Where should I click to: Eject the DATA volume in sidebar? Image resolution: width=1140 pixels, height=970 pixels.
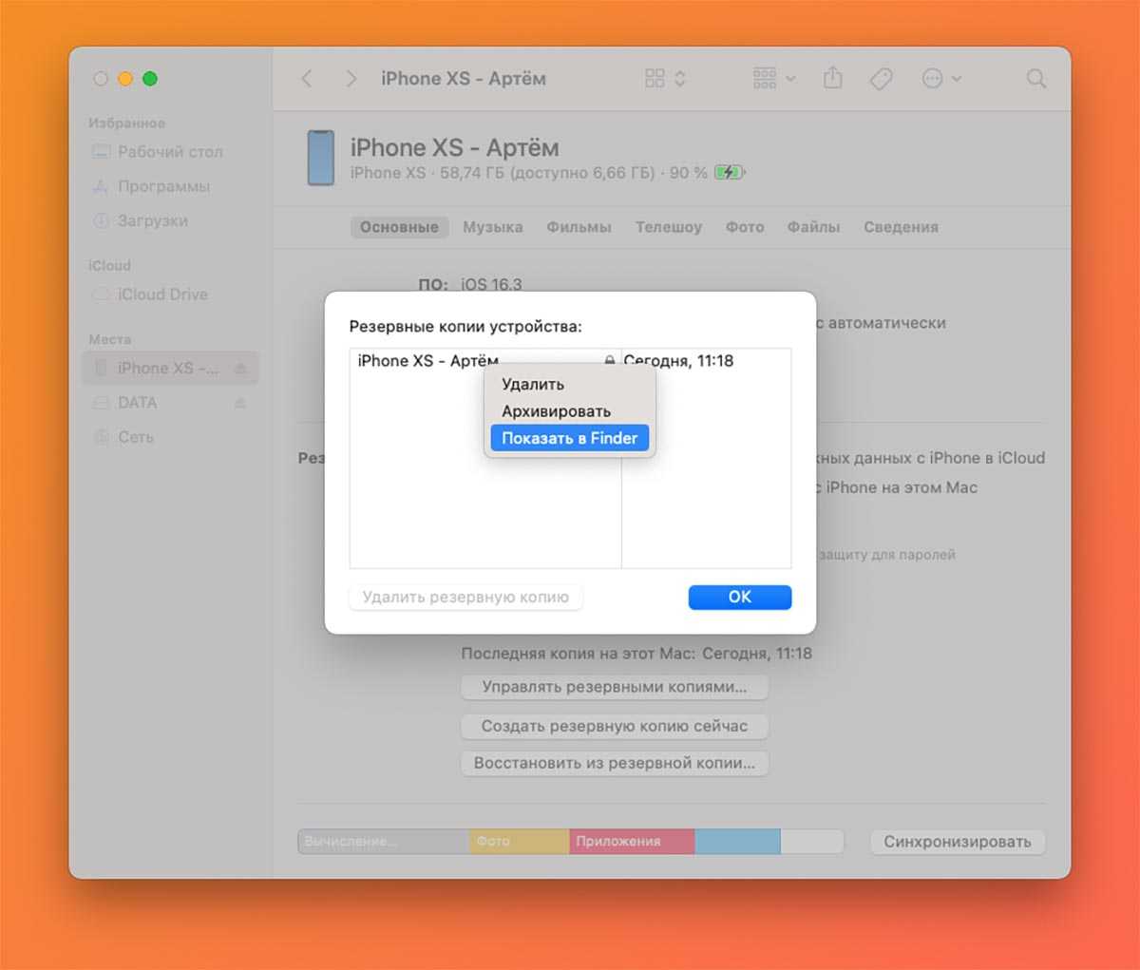click(x=240, y=403)
